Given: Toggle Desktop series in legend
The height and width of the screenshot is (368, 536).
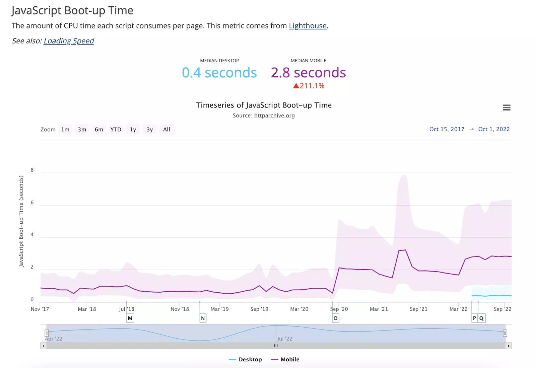Looking at the screenshot, I should (x=245, y=359).
